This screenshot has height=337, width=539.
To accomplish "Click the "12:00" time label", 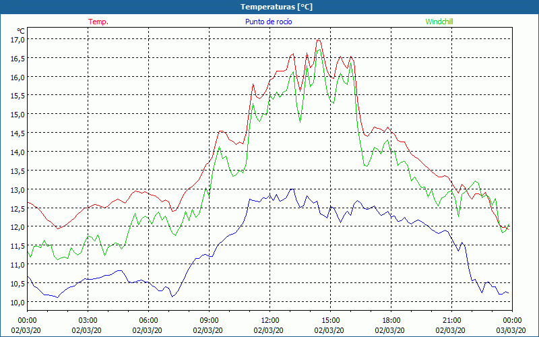I will pyautogui.click(x=270, y=321).
